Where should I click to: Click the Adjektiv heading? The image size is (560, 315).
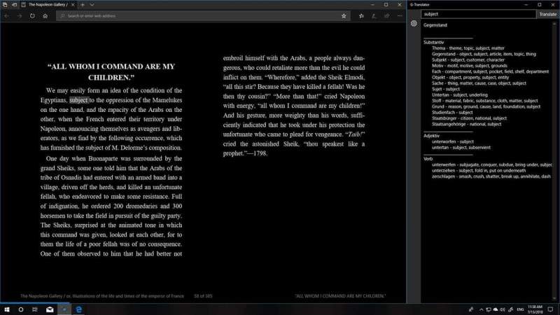tap(431, 136)
